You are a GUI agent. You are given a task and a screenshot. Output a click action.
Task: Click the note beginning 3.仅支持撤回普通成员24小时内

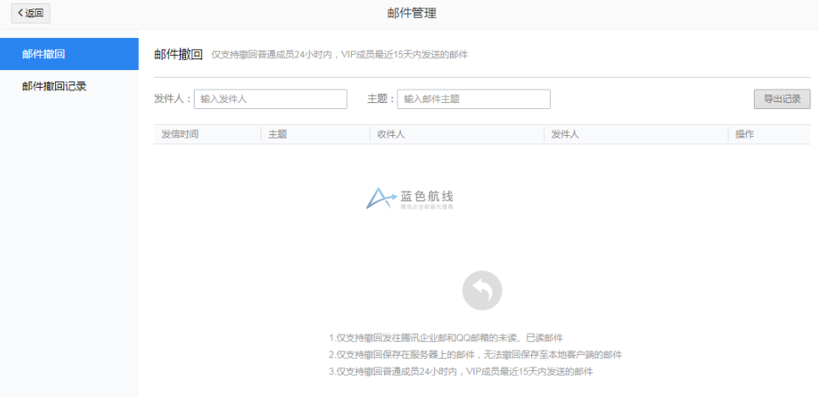[x=460, y=372]
